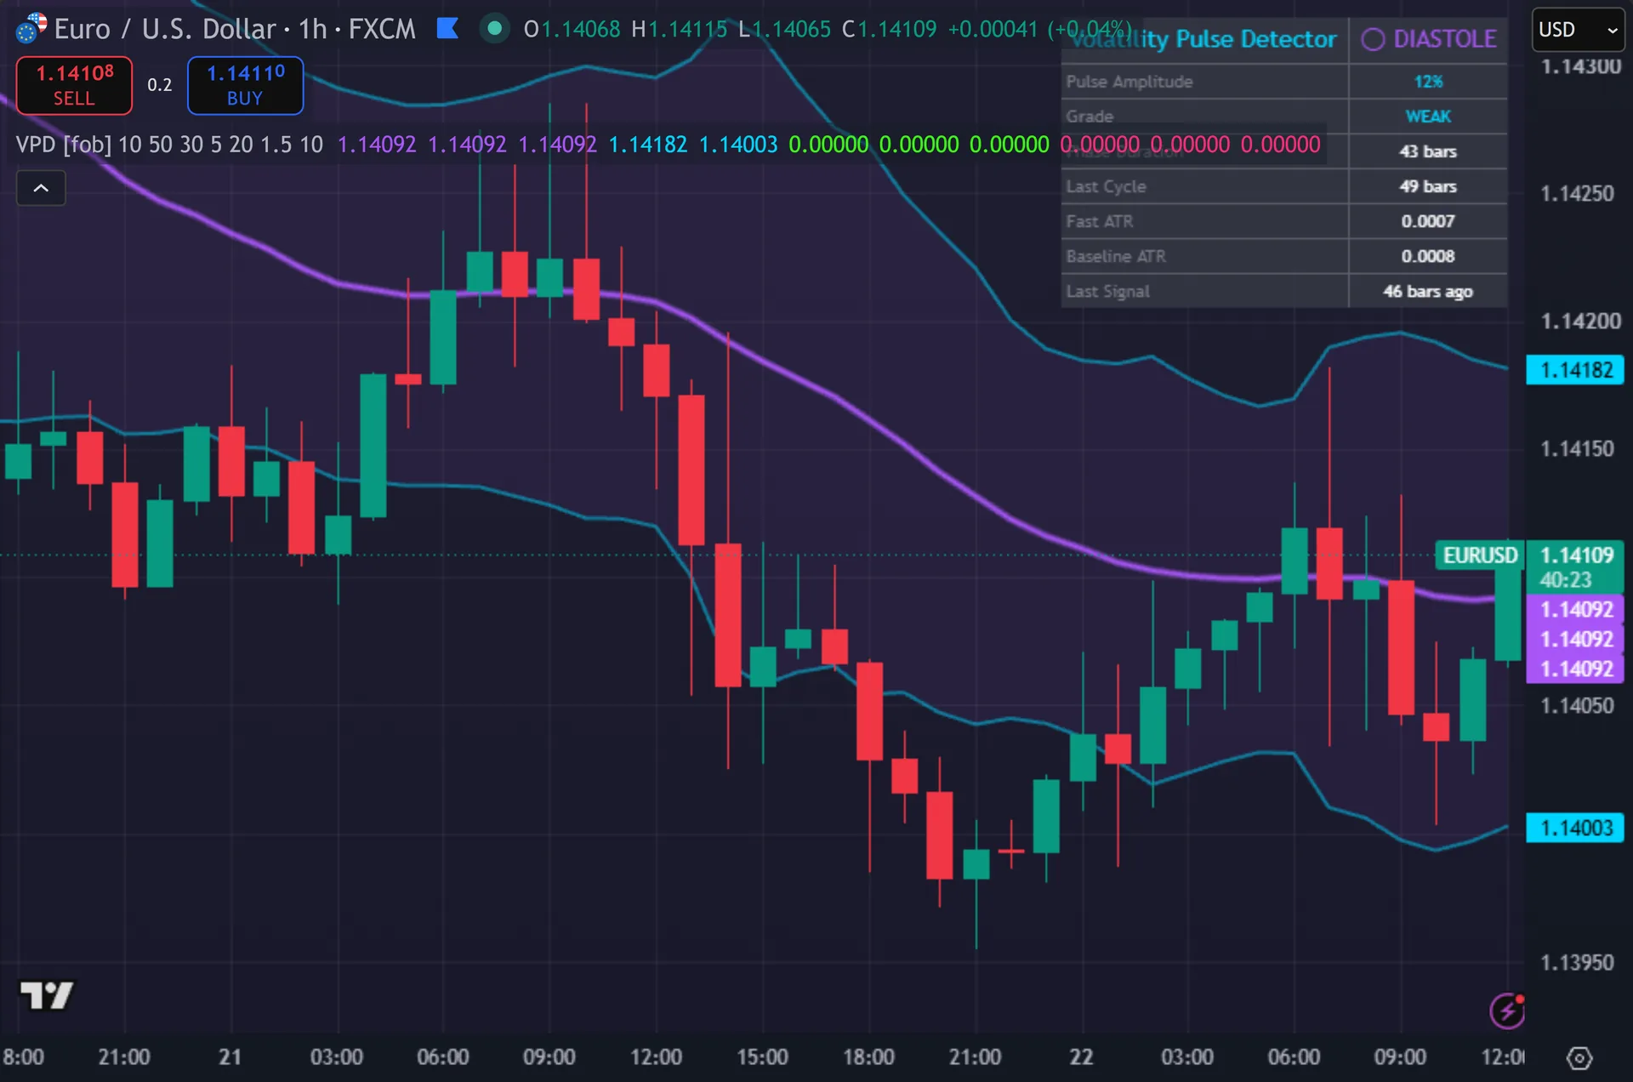1633x1082 pixels.
Task: Click the 1.14003 lower band price label
Action: coord(1576,828)
